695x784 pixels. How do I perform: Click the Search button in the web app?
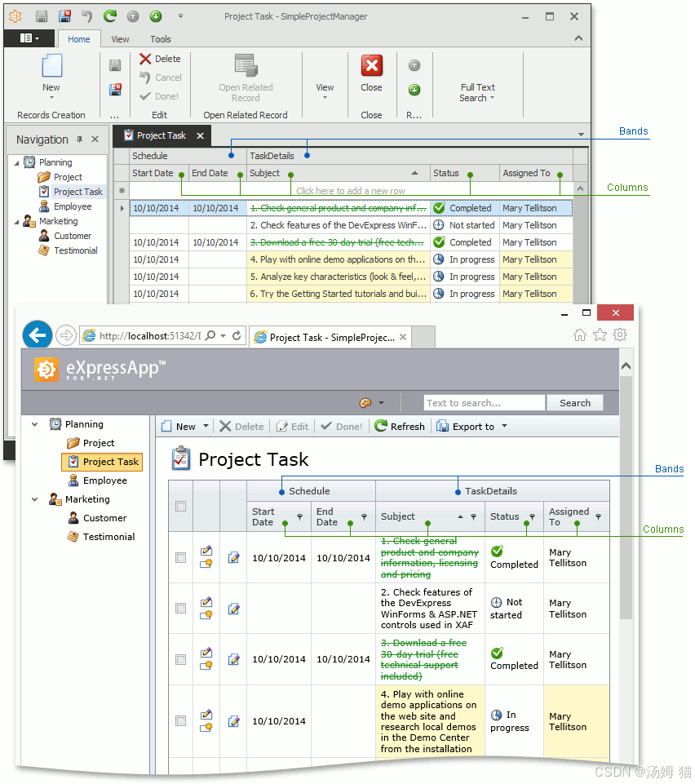tap(575, 403)
